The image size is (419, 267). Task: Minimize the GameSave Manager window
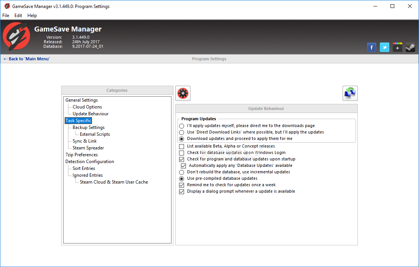pos(375,6)
